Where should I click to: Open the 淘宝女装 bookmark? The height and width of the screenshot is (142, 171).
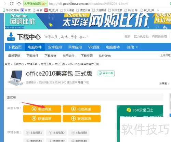tap(83, 10)
